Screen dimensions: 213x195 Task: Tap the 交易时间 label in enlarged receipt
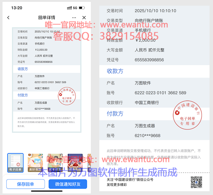pos(115,11)
